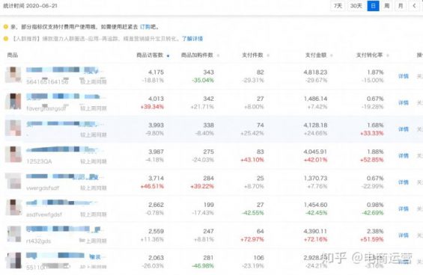Click payment amount 1,370.73
The width and height of the screenshot is (423, 275).
point(315,179)
